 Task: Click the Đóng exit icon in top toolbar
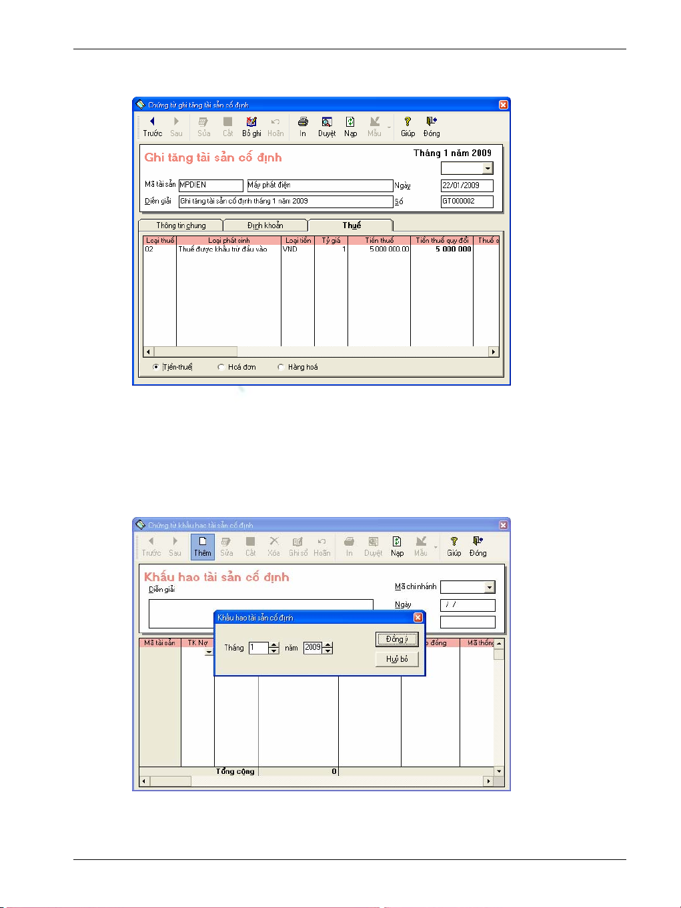(432, 122)
